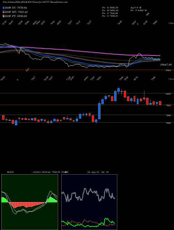Click the 'Avg V: 0 M' volume text
174x230 pixels.
pos(135,8)
